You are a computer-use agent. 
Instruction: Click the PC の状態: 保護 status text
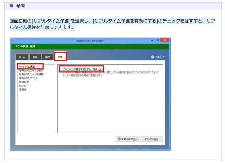pyautogui.click(x=25, y=46)
